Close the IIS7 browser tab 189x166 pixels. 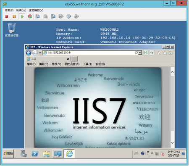pyautogui.click(x=68, y=59)
